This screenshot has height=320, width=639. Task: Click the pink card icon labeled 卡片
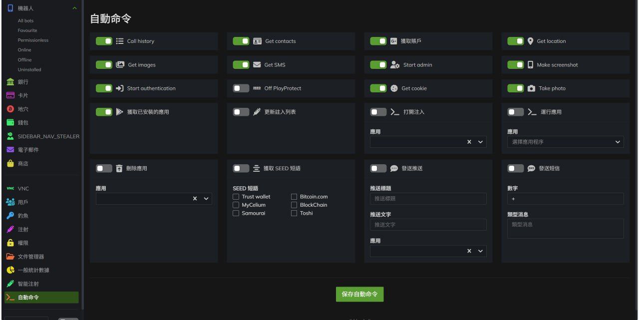10,95
